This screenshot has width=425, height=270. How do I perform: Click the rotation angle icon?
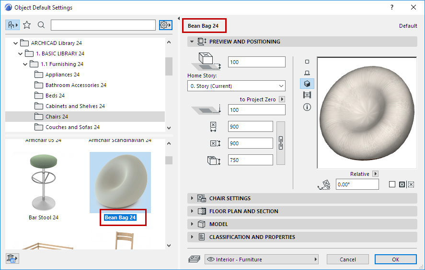point(324,184)
